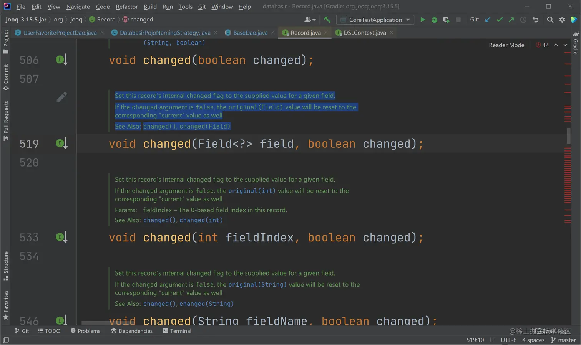Go to previous highlighted error arrow
Screen dimensions: 581x345
tap(556, 45)
